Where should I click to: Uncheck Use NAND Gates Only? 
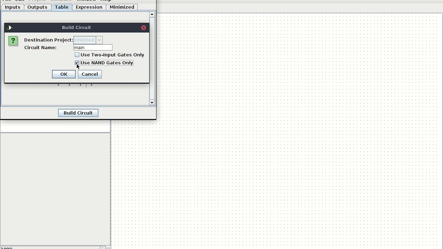(77, 63)
